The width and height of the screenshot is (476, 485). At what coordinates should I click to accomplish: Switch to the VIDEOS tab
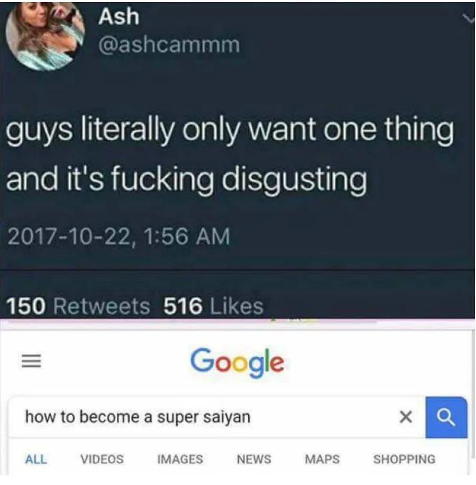pos(102,459)
